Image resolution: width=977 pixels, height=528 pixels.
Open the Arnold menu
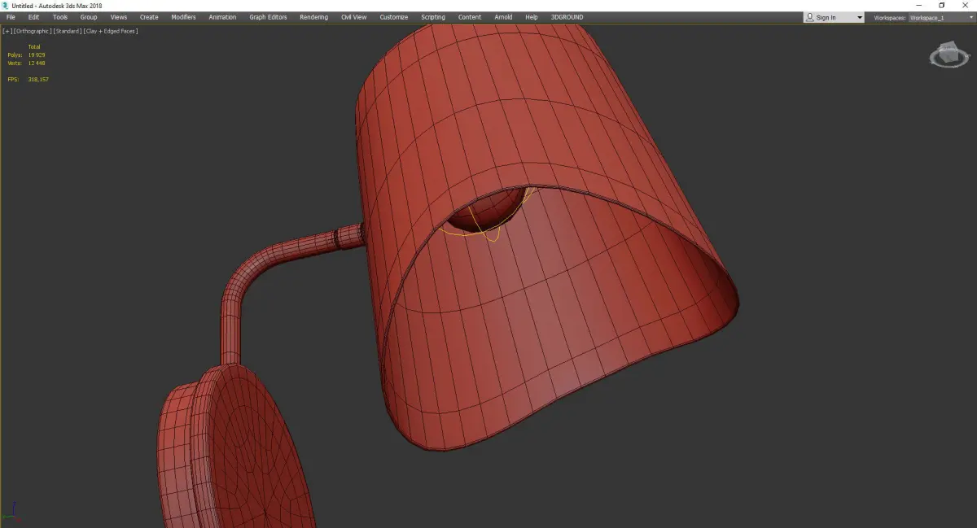click(504, 17)
